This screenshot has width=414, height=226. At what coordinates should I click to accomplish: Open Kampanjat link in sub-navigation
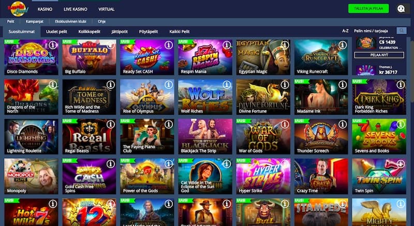pyautogui.click(x=35, y=21)
